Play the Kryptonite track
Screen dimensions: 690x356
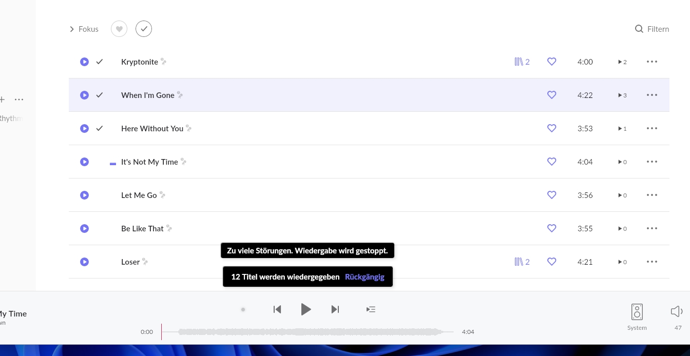pos(84,62)
